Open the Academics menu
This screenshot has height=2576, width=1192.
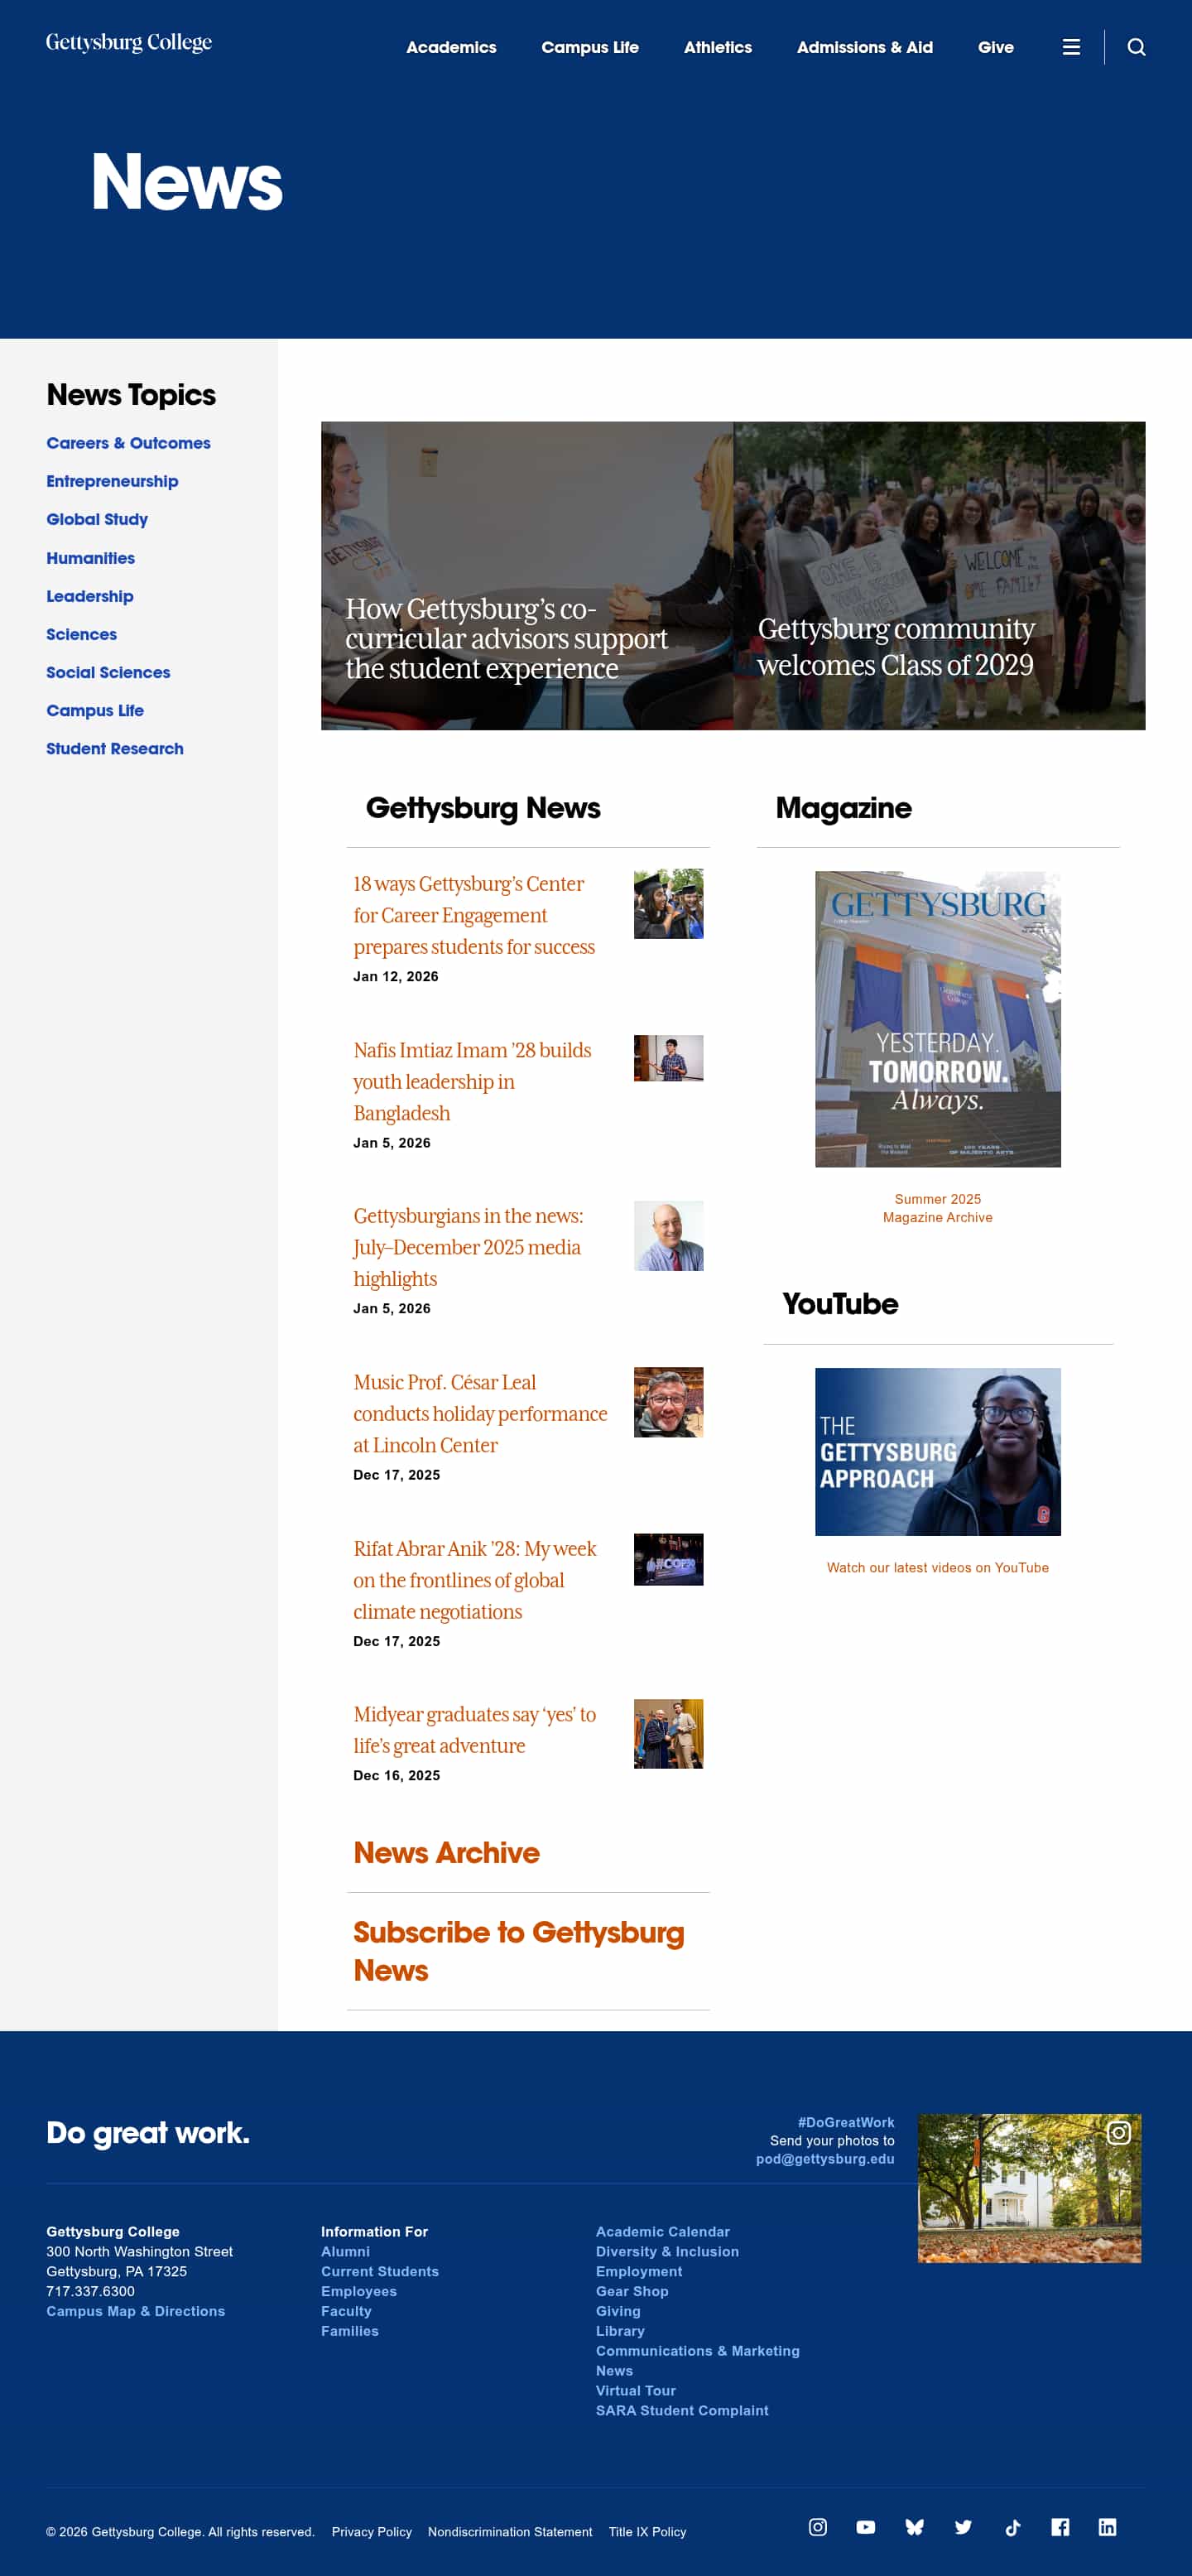451,47
